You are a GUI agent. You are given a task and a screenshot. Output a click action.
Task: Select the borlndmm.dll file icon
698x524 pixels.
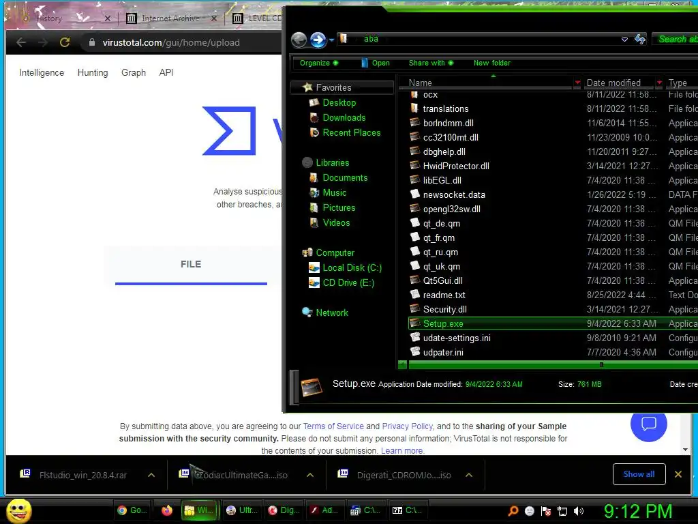point(414,123)
